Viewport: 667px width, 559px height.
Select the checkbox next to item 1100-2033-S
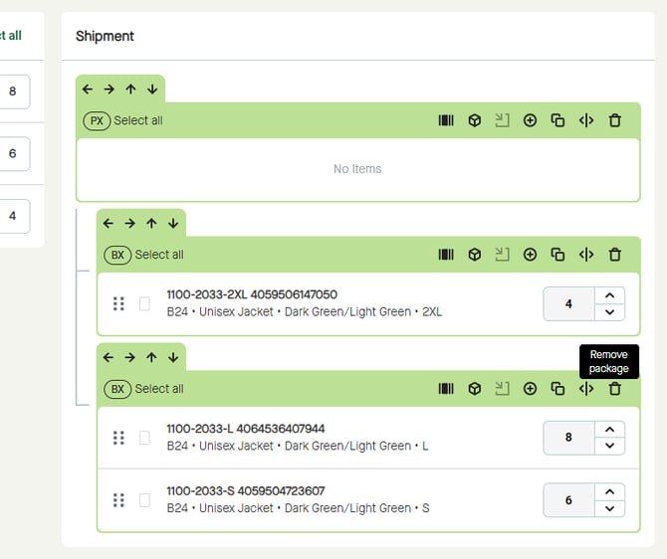pyautogui.click(x=144, y=500)
